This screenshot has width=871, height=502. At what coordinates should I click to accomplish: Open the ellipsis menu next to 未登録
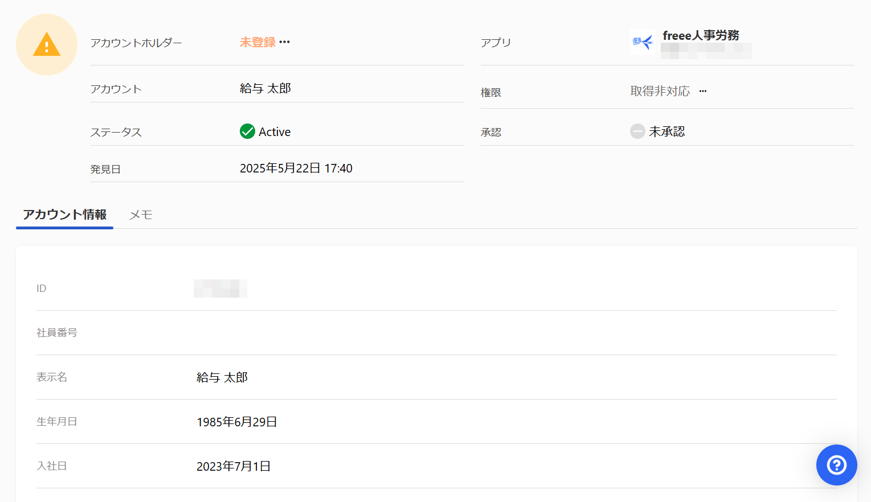(x=285, y=42)
